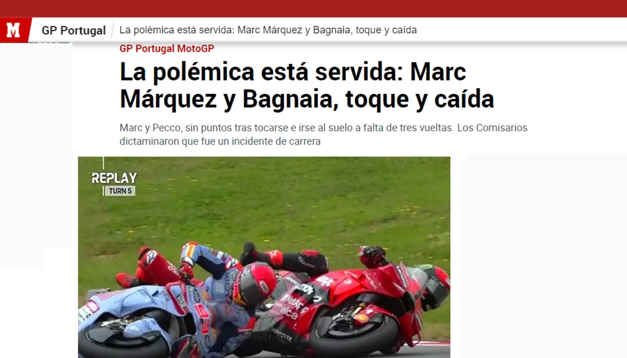This screenshot has width=627, height=358.
Task: Open the crash photo of both riders
Action: (264, 257)
